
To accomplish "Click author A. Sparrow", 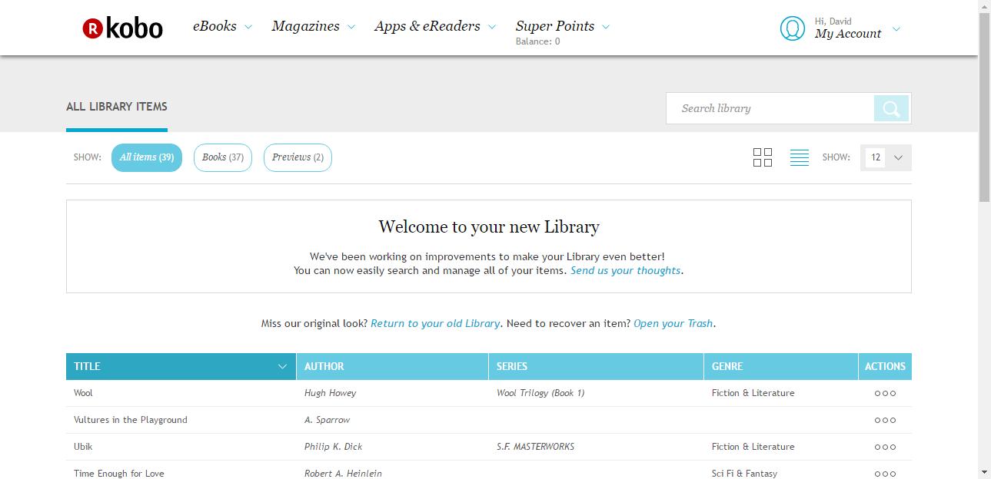I will [x=328, y=420].
